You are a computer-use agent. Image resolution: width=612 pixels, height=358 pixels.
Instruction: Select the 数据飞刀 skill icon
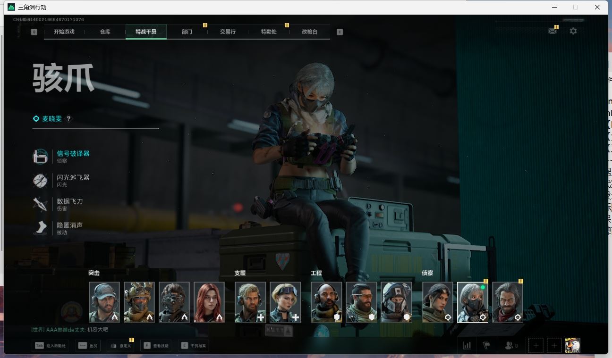[x=40, y=204]
